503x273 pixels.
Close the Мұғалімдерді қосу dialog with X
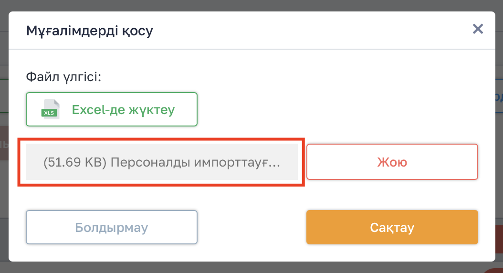click(x=478, y=29)
